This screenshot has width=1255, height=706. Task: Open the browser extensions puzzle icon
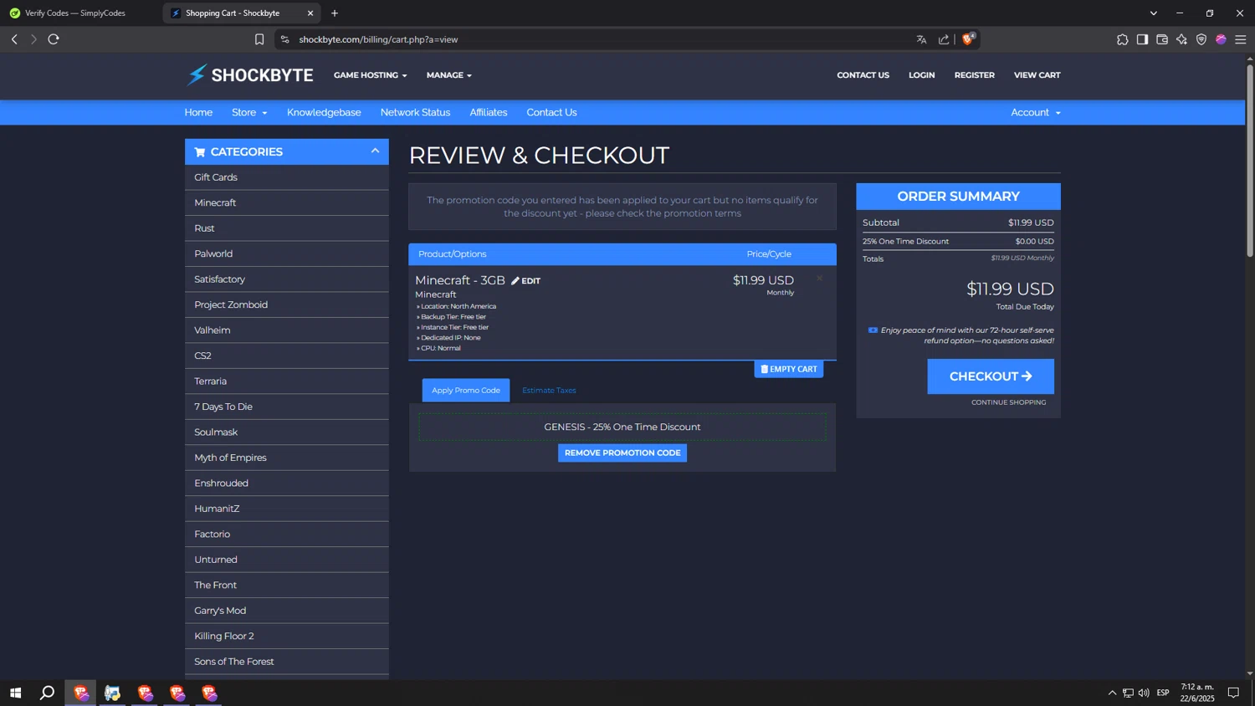click(1122, 39)
